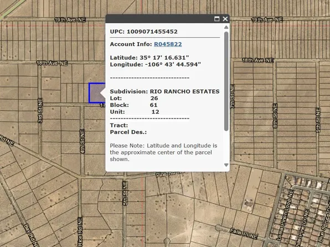This screenshot has width=330, height=247.
Task: Click the Account Info: label
Action: click(131, 44)
